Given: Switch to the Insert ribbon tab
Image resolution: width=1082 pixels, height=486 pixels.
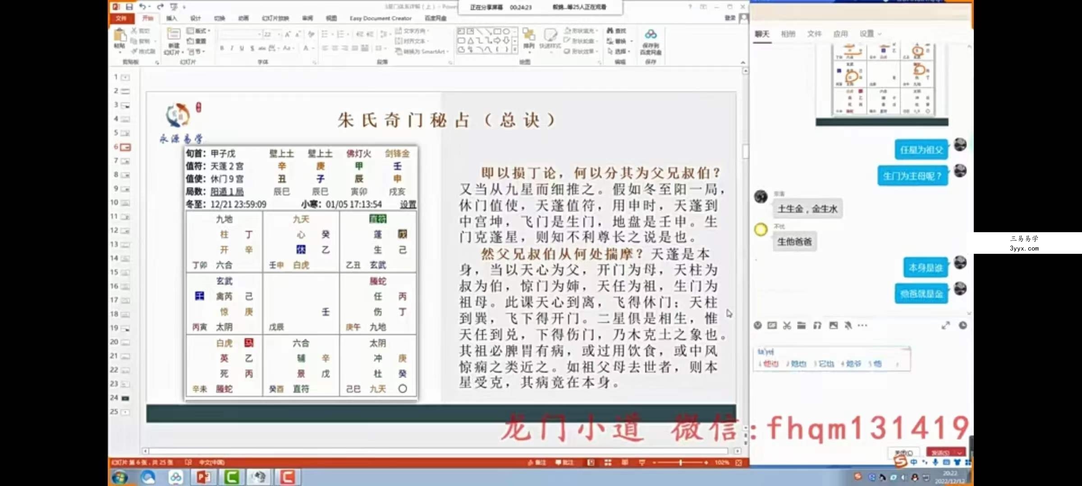Looking at the screenshot, I should pos(172,18).
